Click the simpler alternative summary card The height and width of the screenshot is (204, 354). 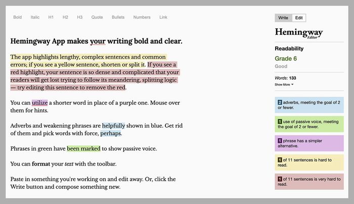(x=309, y=143)
